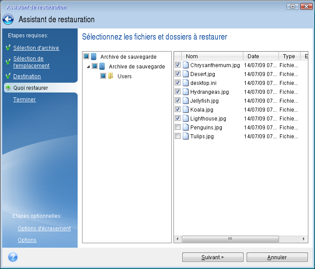Viewport: 315px width, 269px height.
Task: Click the Koala.jpg file icon
Action: [185, 109]
